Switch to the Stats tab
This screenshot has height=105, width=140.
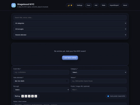point(103,5)
